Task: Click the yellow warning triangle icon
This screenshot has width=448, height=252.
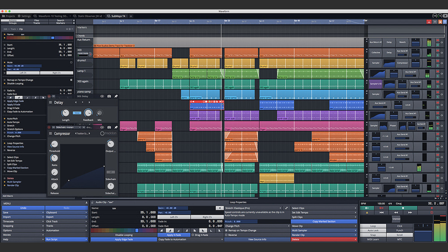Action: tap(367, 212)
